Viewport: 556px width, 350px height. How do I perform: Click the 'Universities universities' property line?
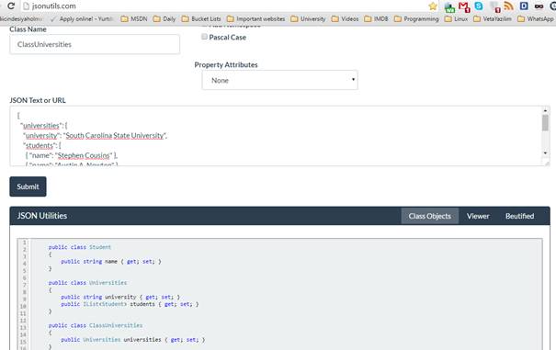coord(133,339)
